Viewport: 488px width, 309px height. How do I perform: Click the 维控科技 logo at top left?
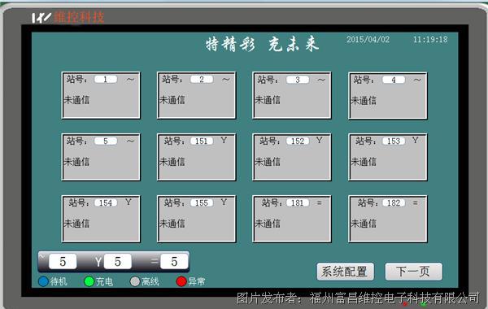point(68,17)
